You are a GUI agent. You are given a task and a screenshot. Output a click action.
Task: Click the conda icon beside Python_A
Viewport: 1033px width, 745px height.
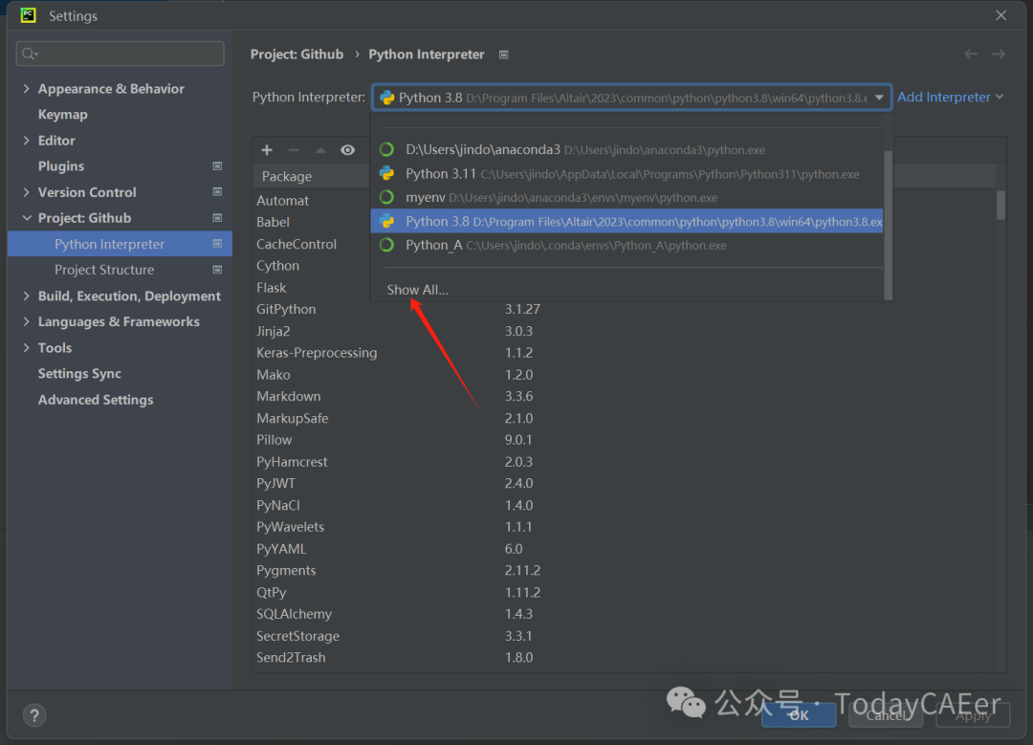(x=386, y=245)
